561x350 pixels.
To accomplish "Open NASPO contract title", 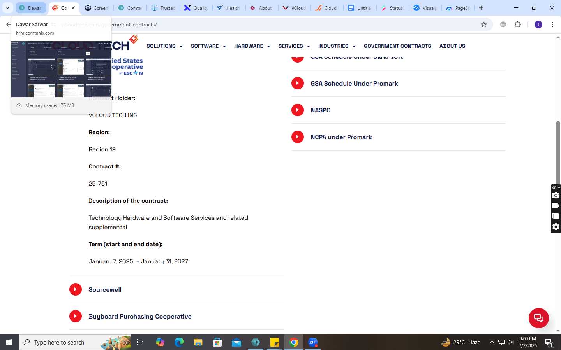I will (x=321, y=110).
